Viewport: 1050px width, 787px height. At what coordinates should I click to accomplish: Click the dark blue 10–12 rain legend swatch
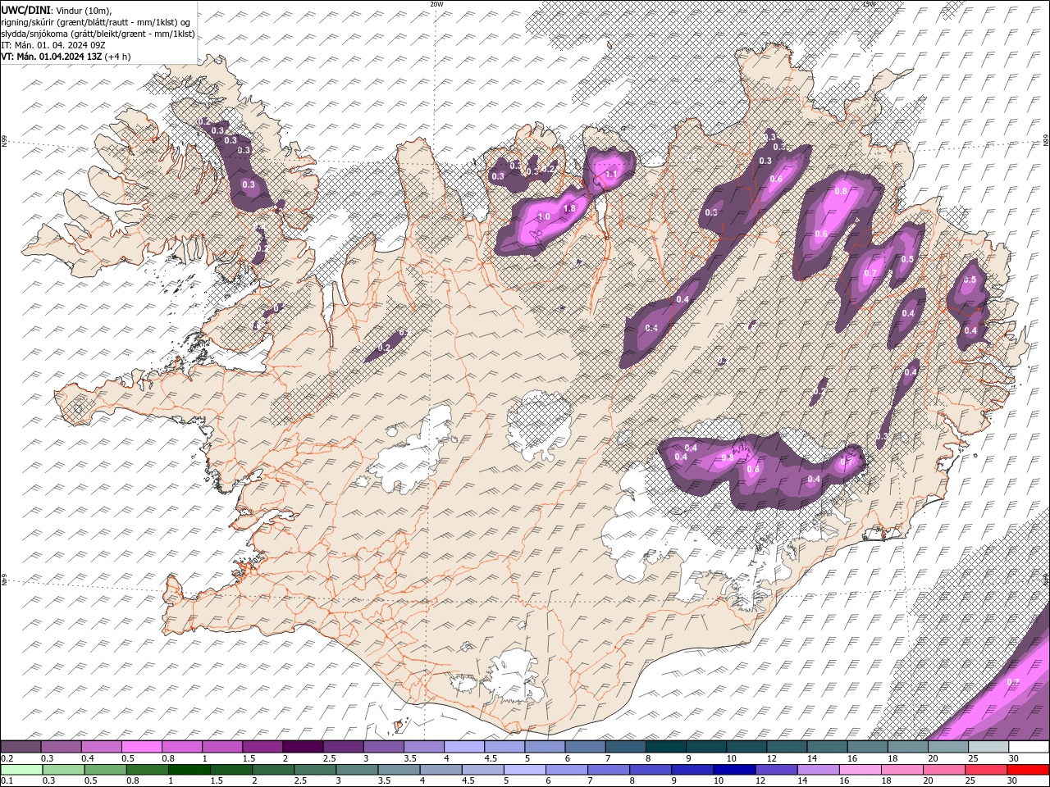(x=735, y=770)
